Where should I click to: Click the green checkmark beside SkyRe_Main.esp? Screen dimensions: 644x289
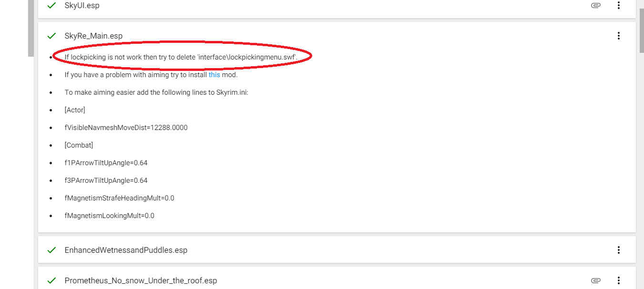point(52,36)
